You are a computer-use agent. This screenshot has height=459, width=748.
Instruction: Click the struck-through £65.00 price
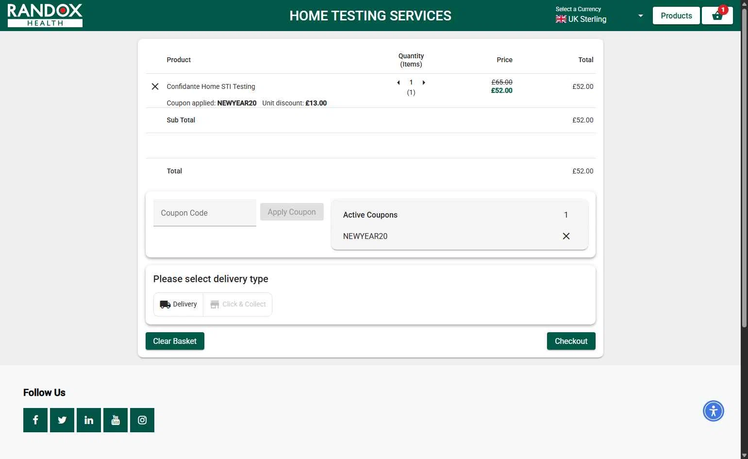[x=502, y=82]
